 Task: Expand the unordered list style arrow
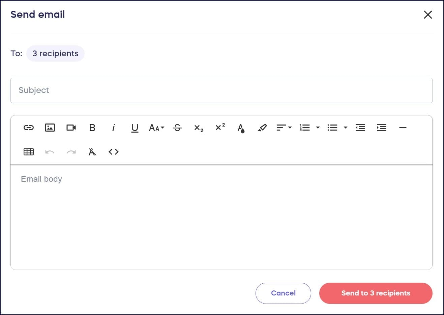346,128
